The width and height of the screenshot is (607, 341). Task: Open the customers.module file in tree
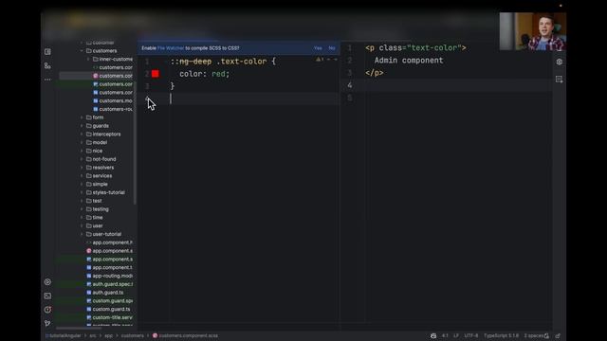[x=116, y=101]
